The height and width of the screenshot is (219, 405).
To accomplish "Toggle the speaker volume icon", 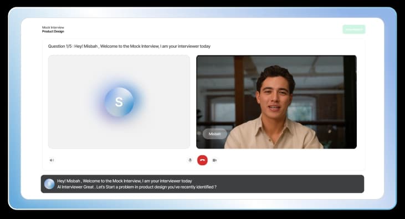I will tap(52, 160).
